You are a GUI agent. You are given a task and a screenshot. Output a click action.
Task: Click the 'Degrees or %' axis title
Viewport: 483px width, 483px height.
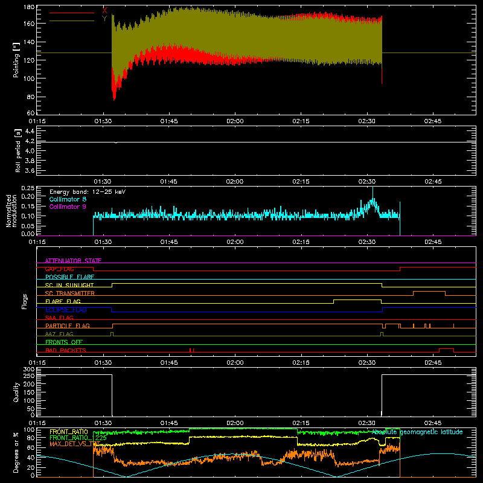16,452
